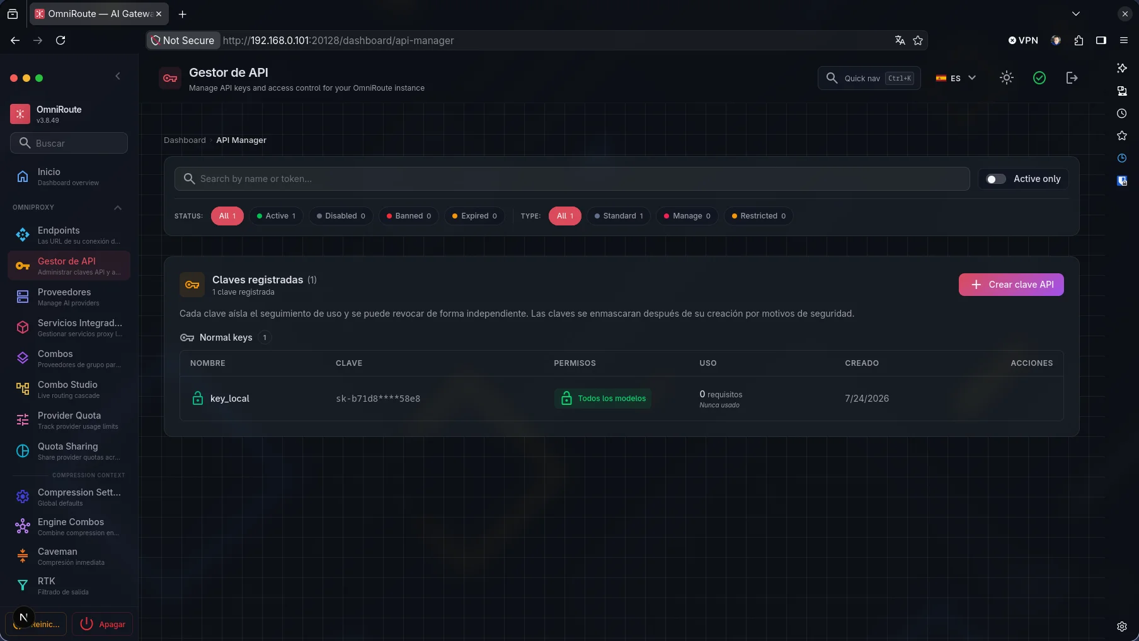The image size is (1139, 641).
Task: Click the browser translate page icon
Action: pyautogui.click(x=900, y=40)
